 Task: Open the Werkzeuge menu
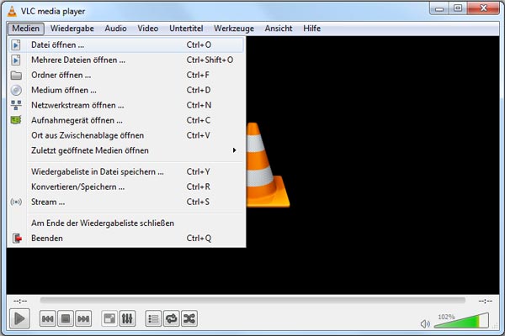234,29
